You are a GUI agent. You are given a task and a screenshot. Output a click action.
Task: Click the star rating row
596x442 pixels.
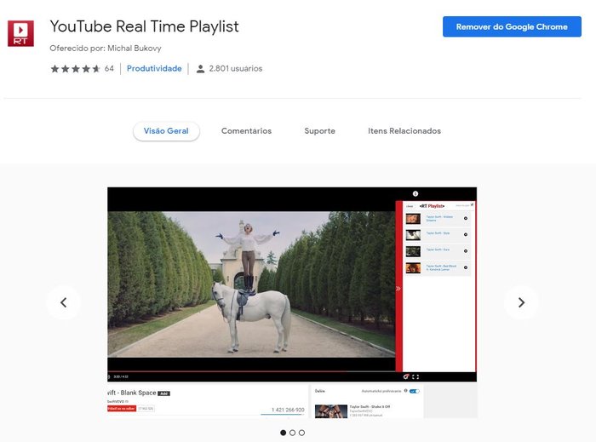75,69
